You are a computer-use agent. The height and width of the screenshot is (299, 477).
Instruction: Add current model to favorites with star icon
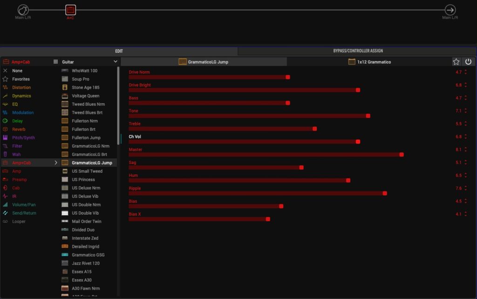pos(456,61)
